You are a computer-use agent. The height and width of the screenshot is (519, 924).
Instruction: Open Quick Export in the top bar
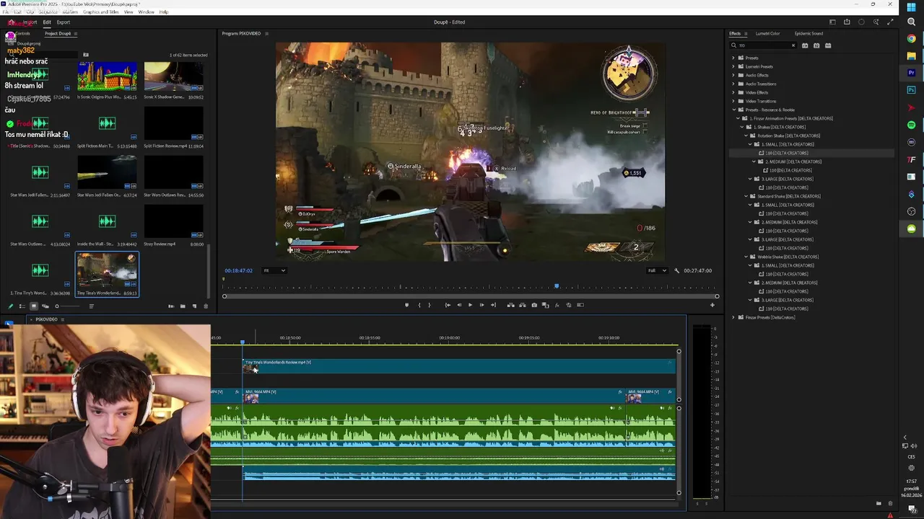pos(847,22)
